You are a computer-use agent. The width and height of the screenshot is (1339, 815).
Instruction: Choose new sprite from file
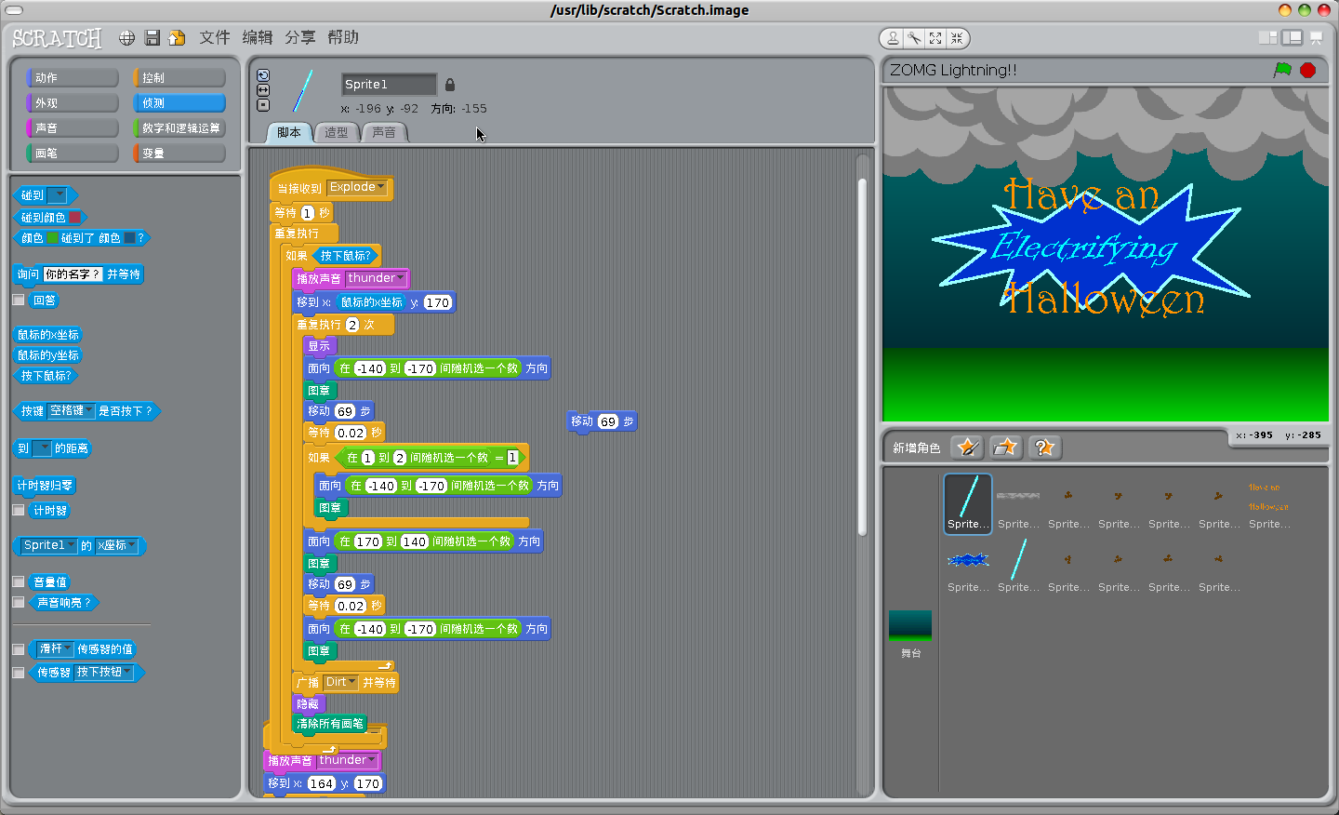[1006, 448]
